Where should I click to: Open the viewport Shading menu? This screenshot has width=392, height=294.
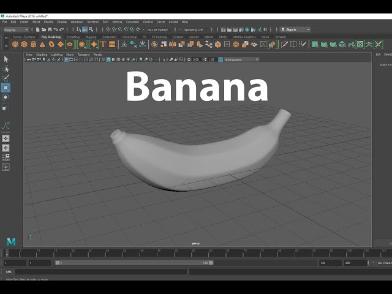tap(42, 55)
